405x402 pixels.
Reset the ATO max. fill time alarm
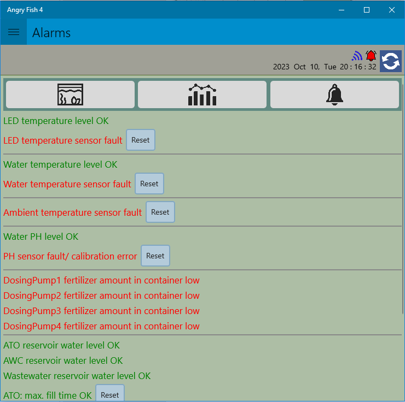110,393
